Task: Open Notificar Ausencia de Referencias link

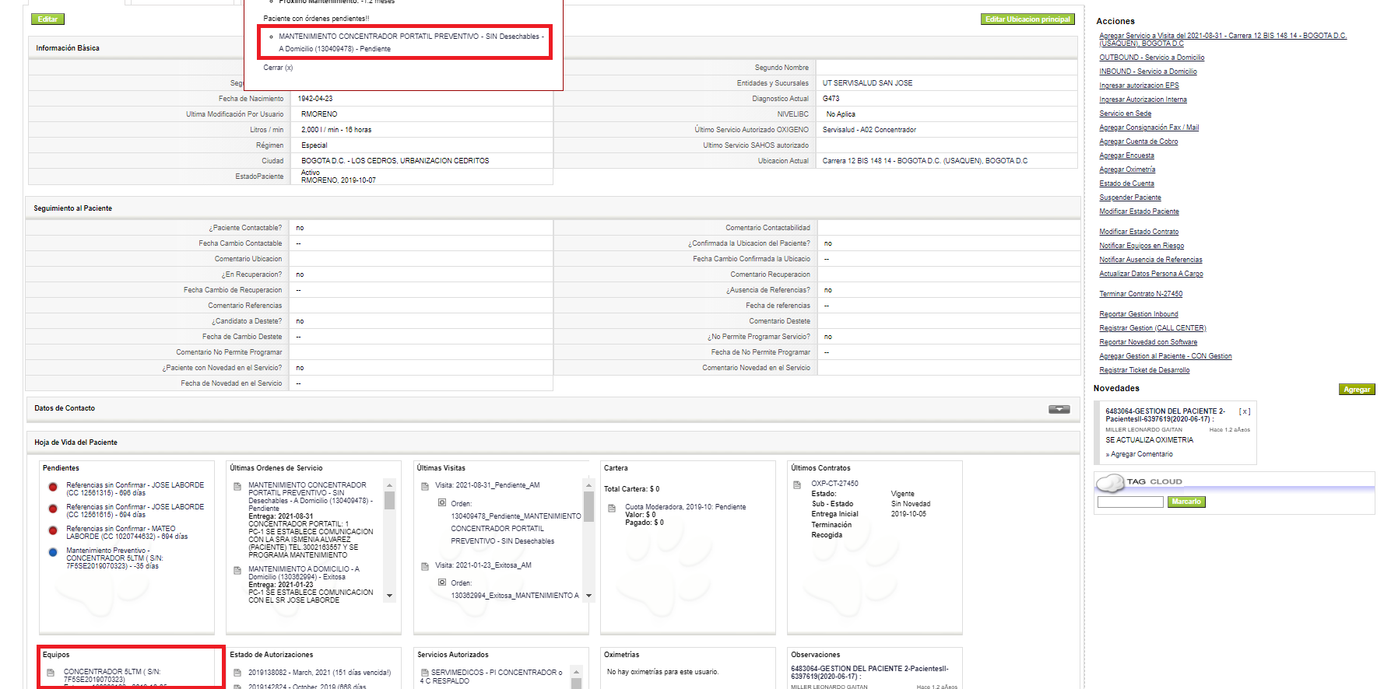Action: 1150,260
